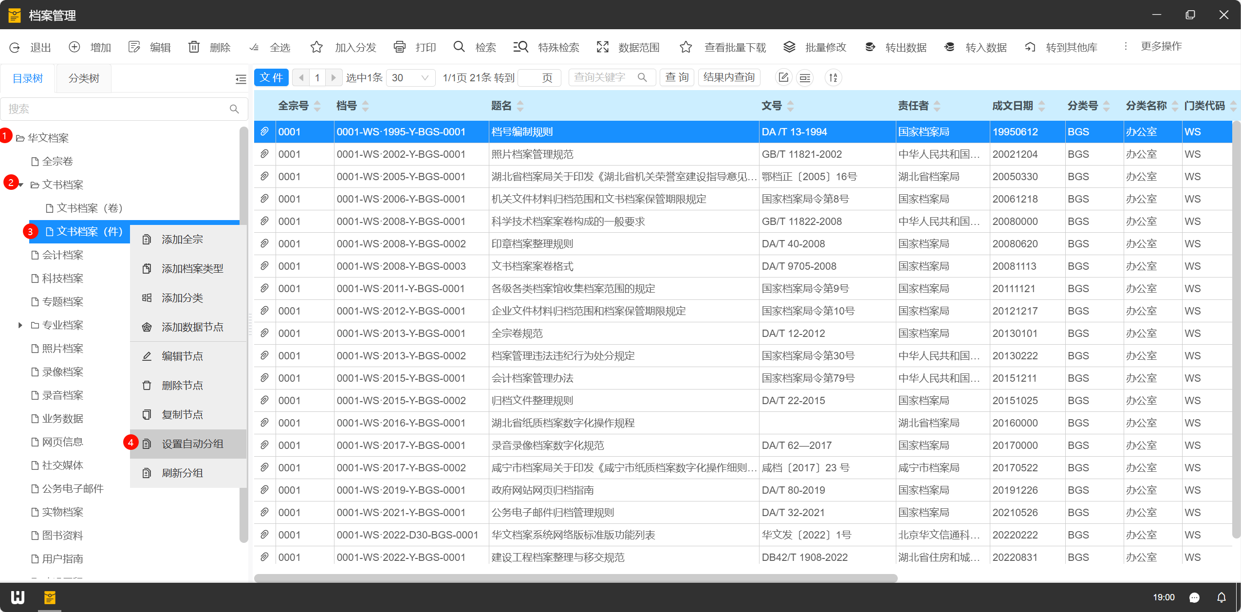Click the Delete (删除) trash icon
This screenshot has width=1241, height=612.
[194, 47]
